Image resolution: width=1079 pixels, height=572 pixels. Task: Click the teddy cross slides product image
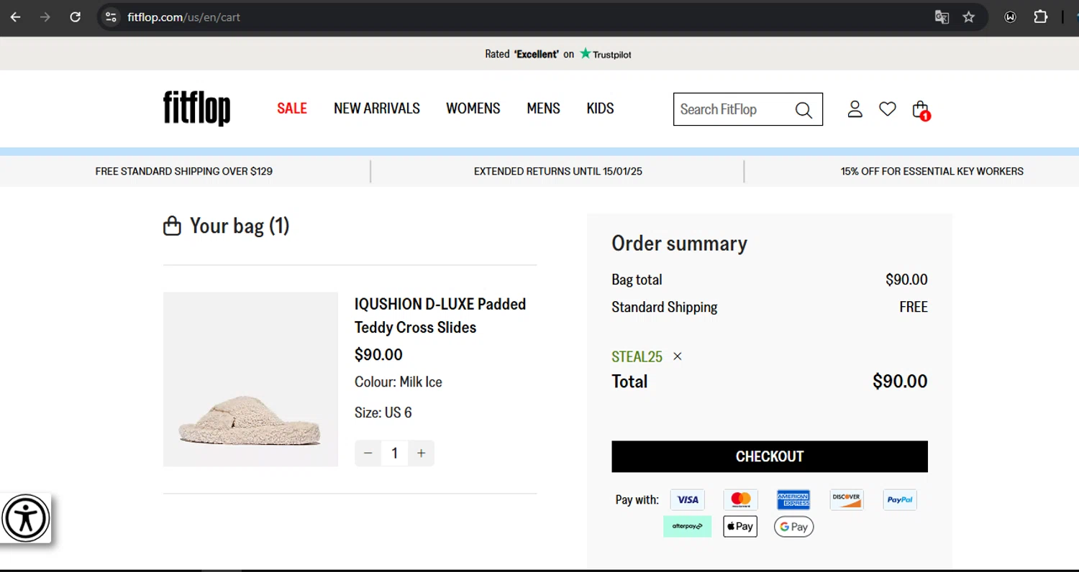coord(250,379)
